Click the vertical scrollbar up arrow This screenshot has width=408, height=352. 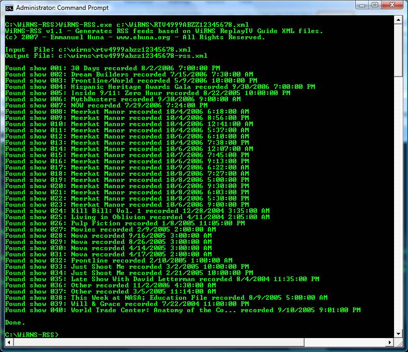[398, 20]
